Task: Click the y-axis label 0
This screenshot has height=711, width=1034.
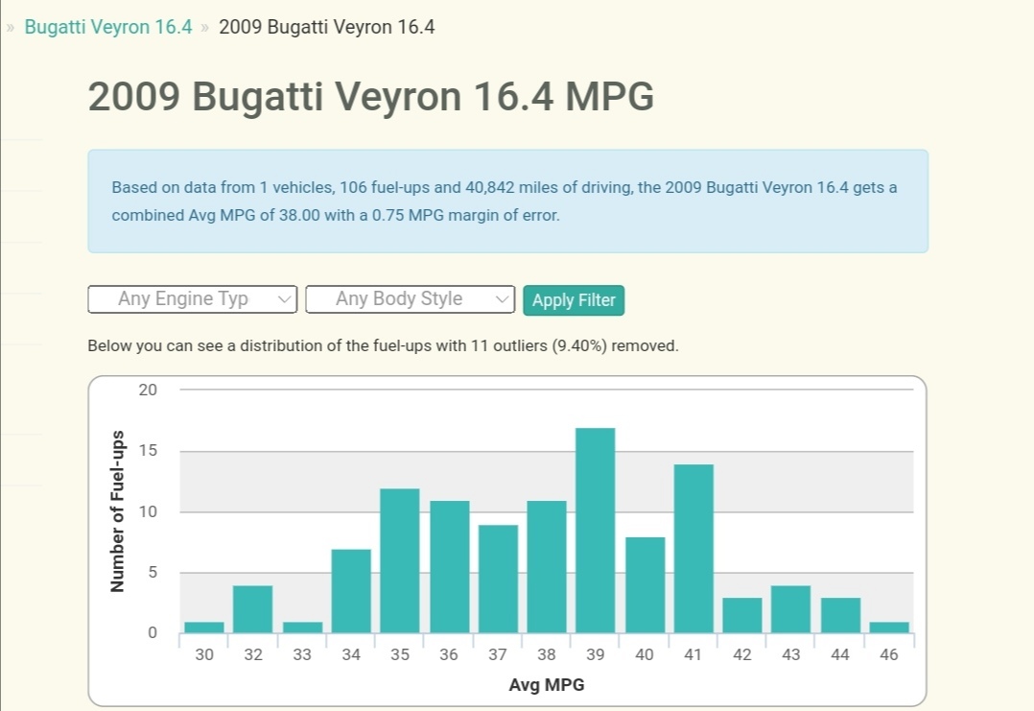Action: (153, 632)
